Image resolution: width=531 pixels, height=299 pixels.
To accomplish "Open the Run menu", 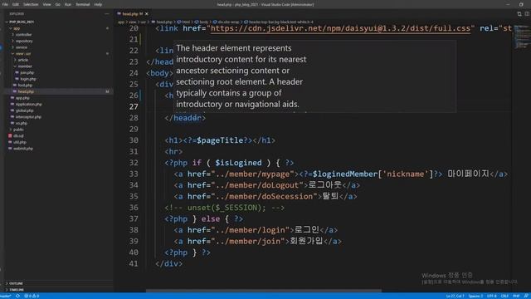I will pos(68,4).
